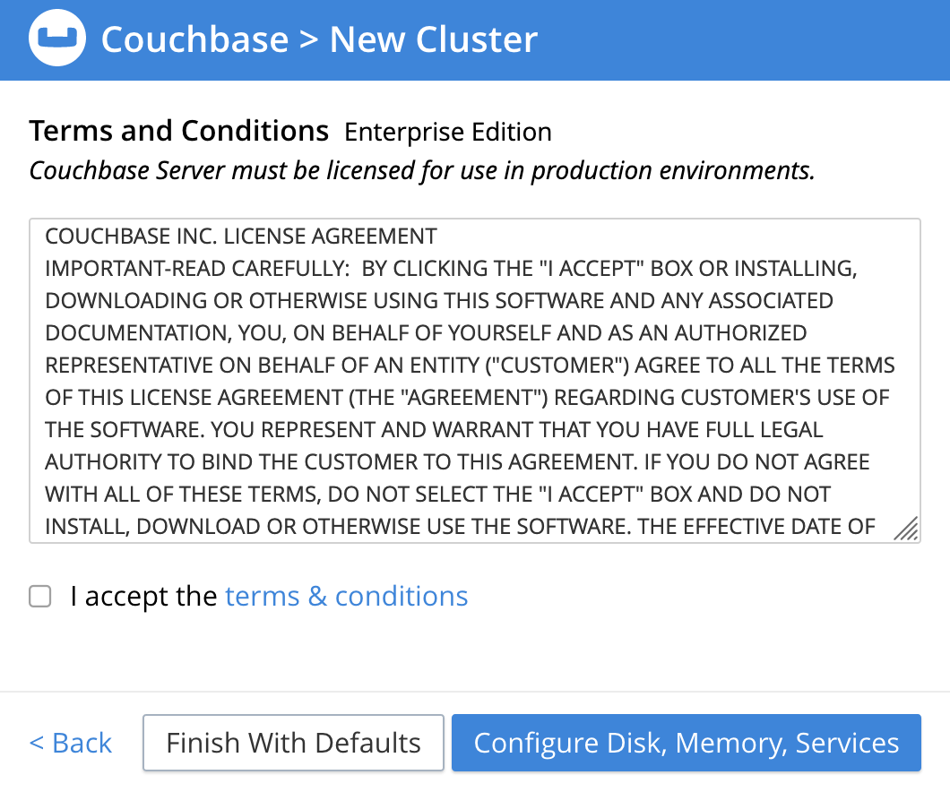Click the Couchbase logo icon
The image size is (950, 792).
coord(57,39)
